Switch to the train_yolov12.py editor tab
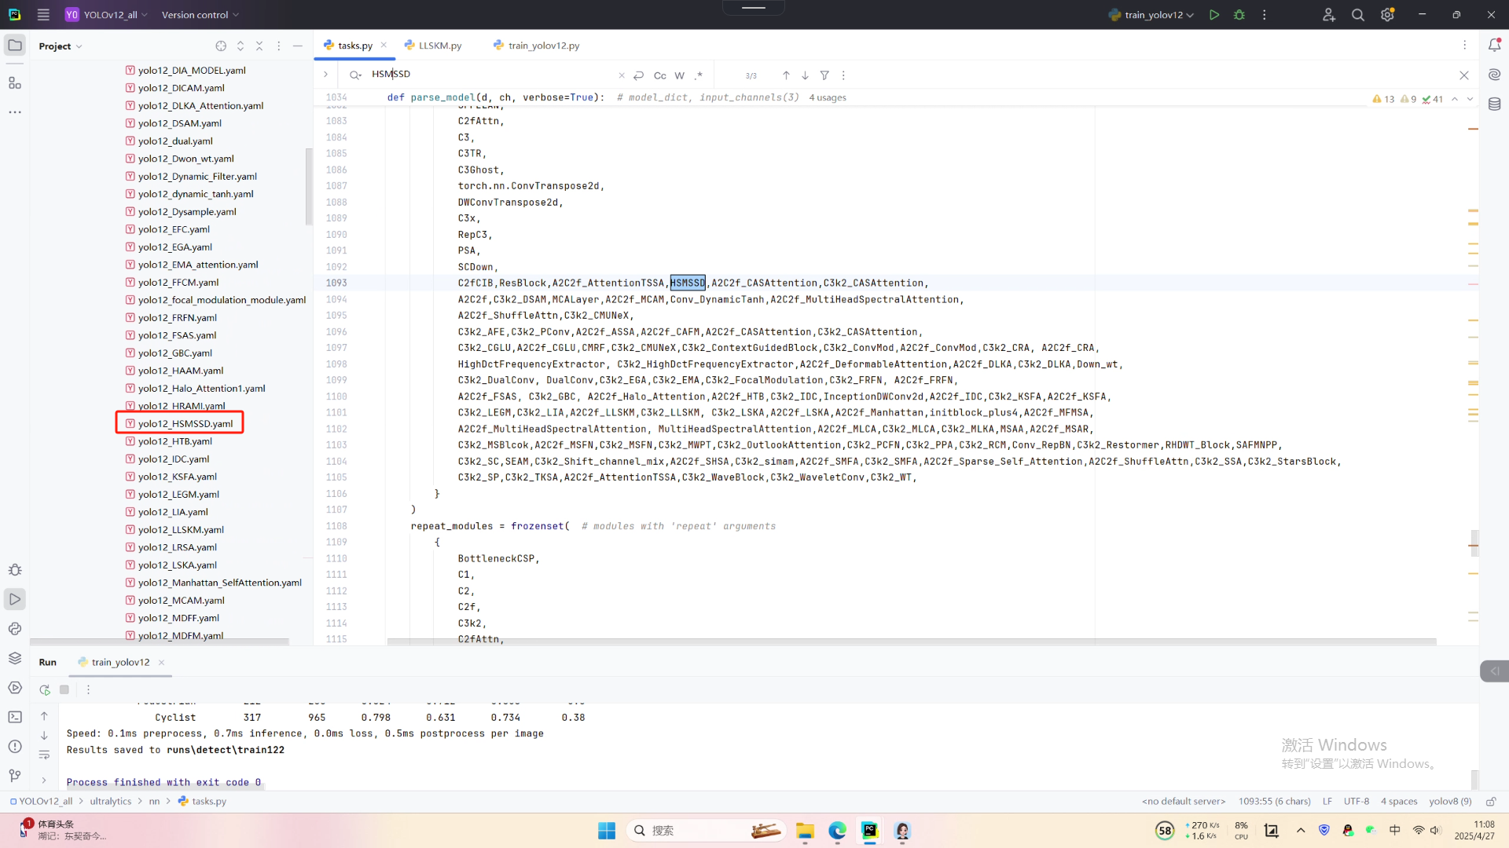 point(543,46)
